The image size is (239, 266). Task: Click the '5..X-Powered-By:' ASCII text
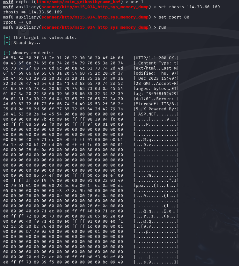click(x=156, y=109)
